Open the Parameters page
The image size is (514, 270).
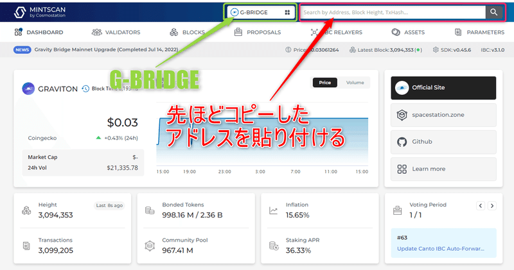click(479, 32)
